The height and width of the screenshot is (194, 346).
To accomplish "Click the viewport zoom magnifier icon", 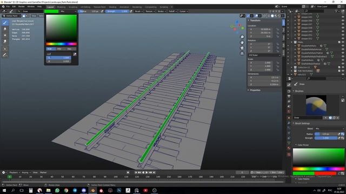I will tap(242, 37).
